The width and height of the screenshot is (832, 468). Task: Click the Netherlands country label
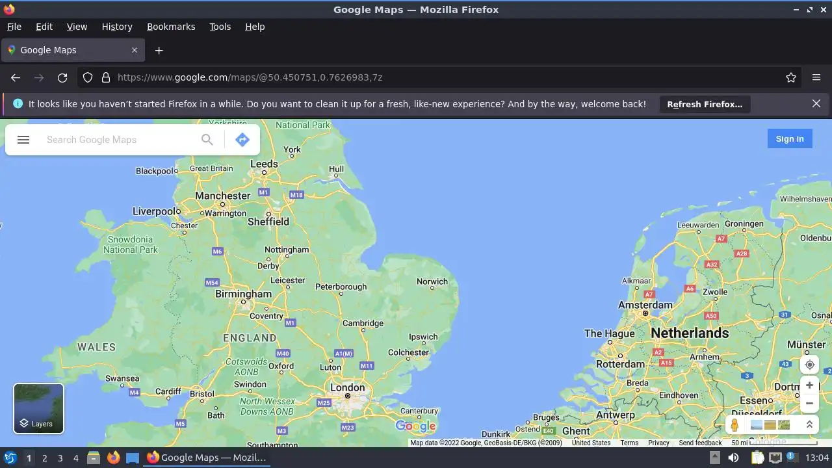pyautogui.click(x=690, y=333)
